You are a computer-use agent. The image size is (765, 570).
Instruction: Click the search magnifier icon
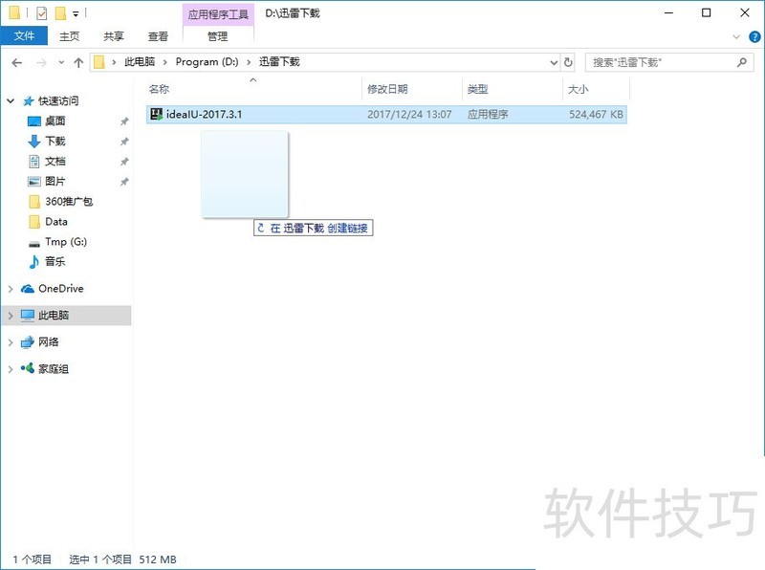click(742, 62)
